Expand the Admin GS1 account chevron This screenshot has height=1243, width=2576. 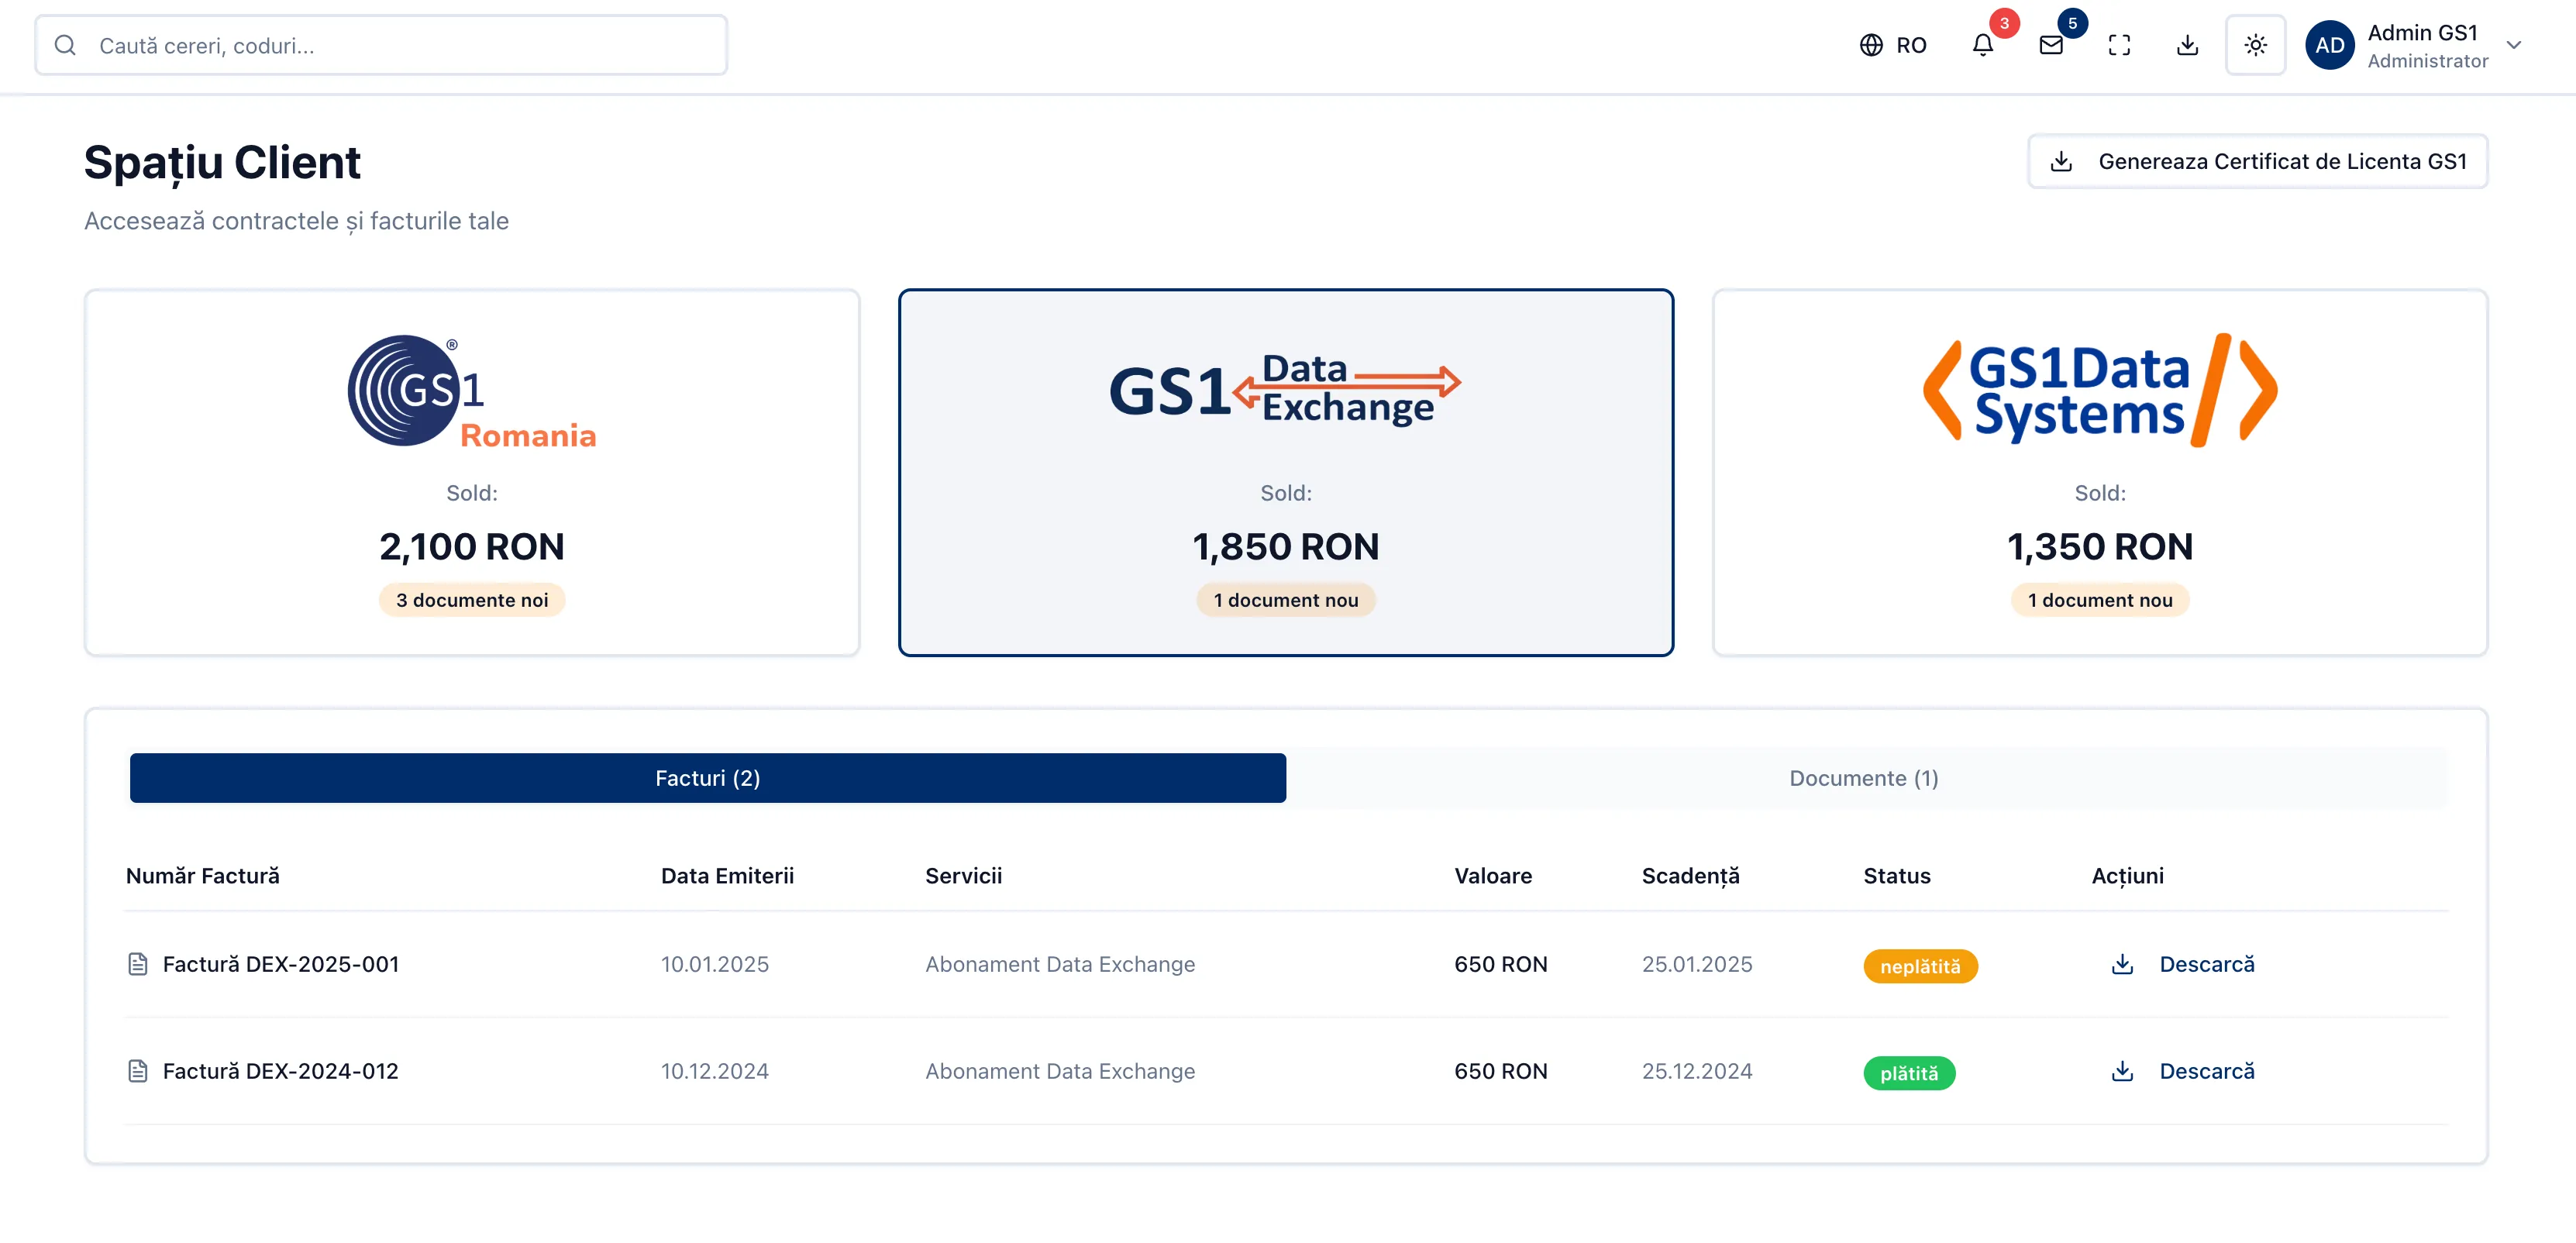point(2513,45)
